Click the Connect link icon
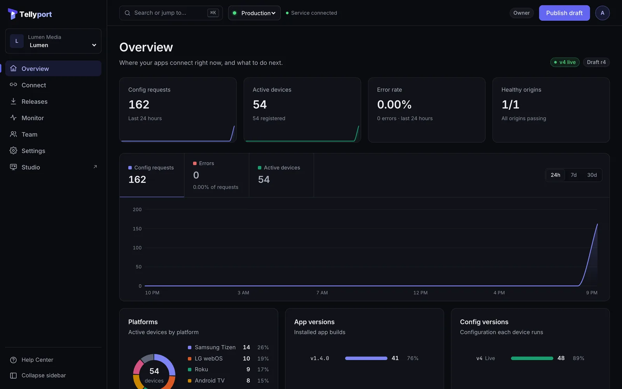 [x=13, y=85]
